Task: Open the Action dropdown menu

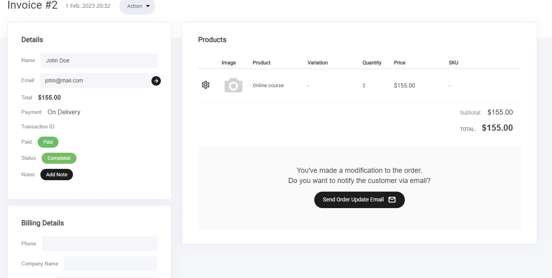Action: [137, 6]
